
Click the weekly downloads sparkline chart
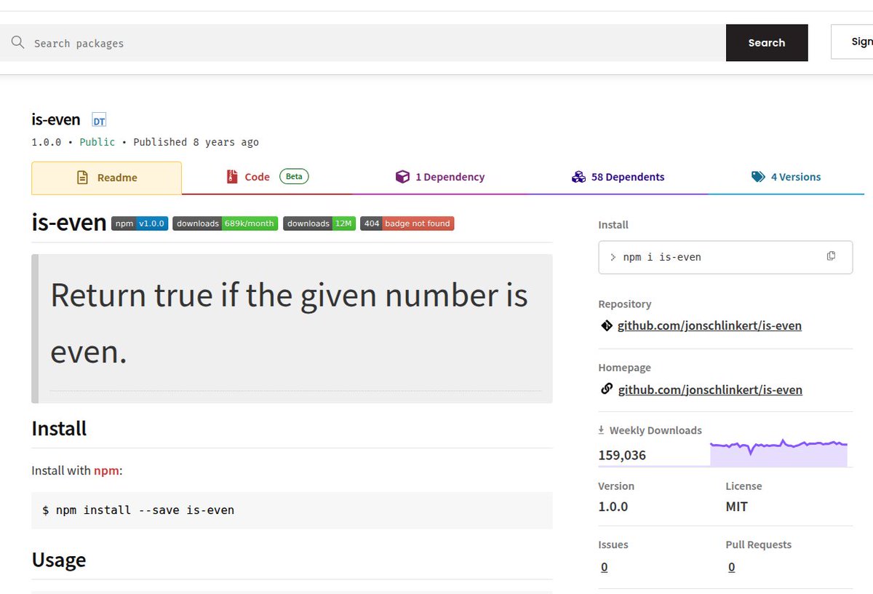[x=778, y=452]
